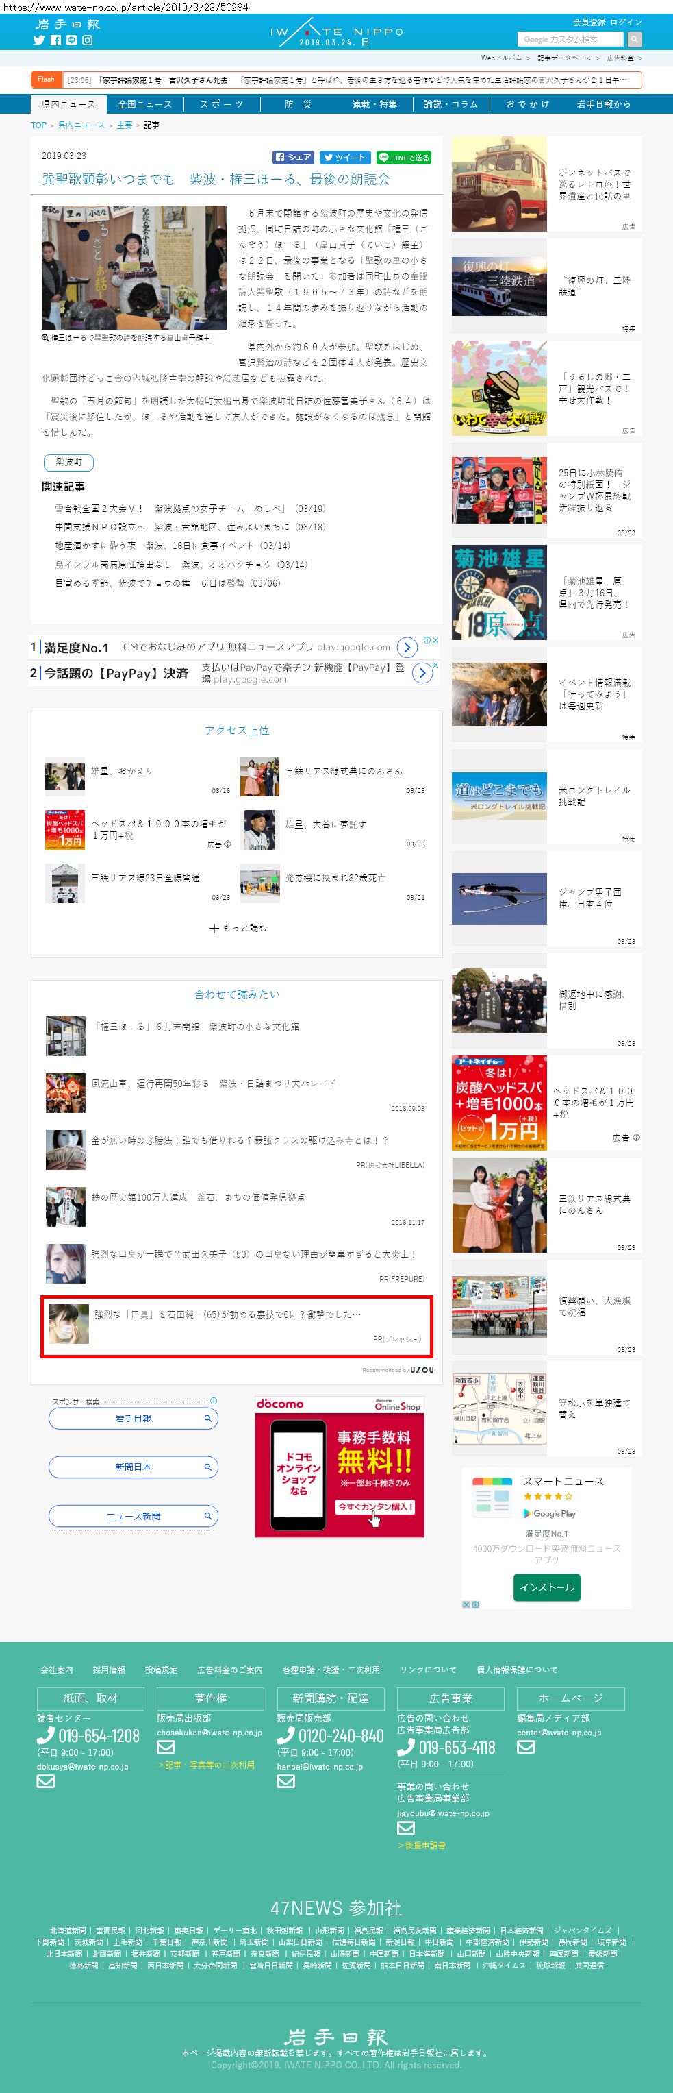This screenshot has width=673, height=2093.
Task: Click the magnifier search button beside Google search
Action: [634, 39]
